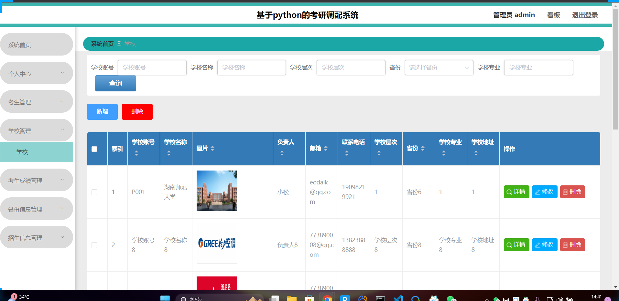Viewport: 619px width, 301px height.
Task: Click 修改 for 学校账号8 row
Action: click(545, 245)
